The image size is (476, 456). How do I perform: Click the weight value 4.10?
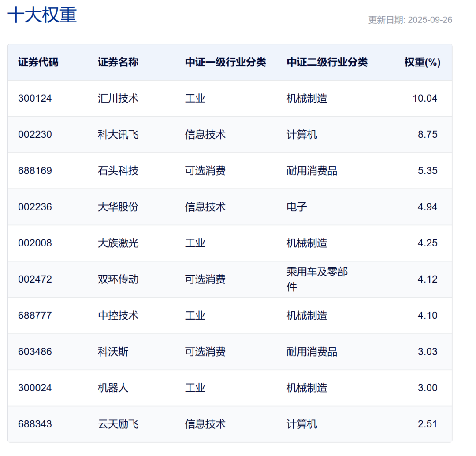point(428,315)
